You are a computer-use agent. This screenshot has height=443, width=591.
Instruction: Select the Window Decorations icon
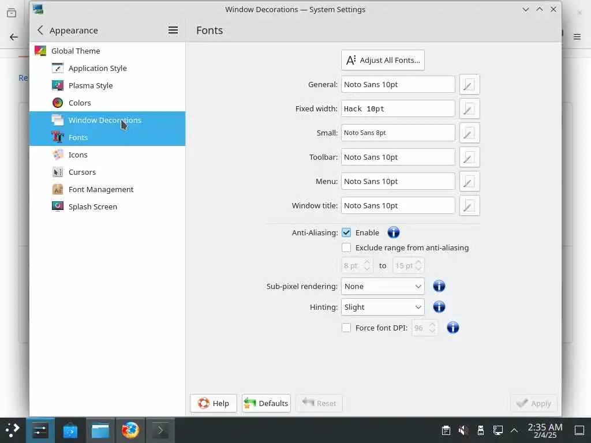point(57,120)
